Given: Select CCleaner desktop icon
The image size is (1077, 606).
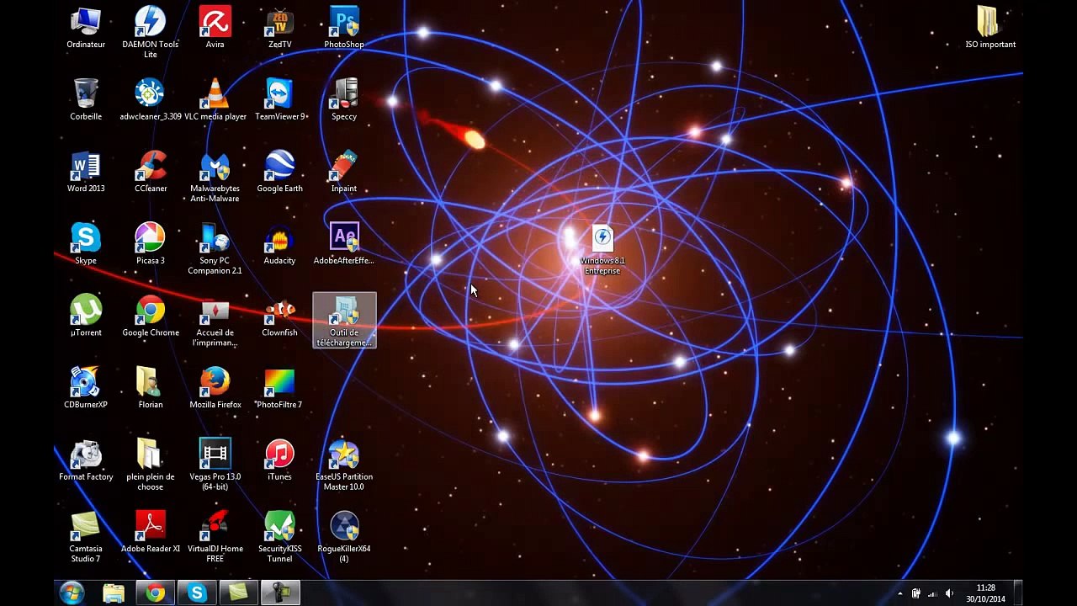Looking at the screenshot, I should coord(151,173).
